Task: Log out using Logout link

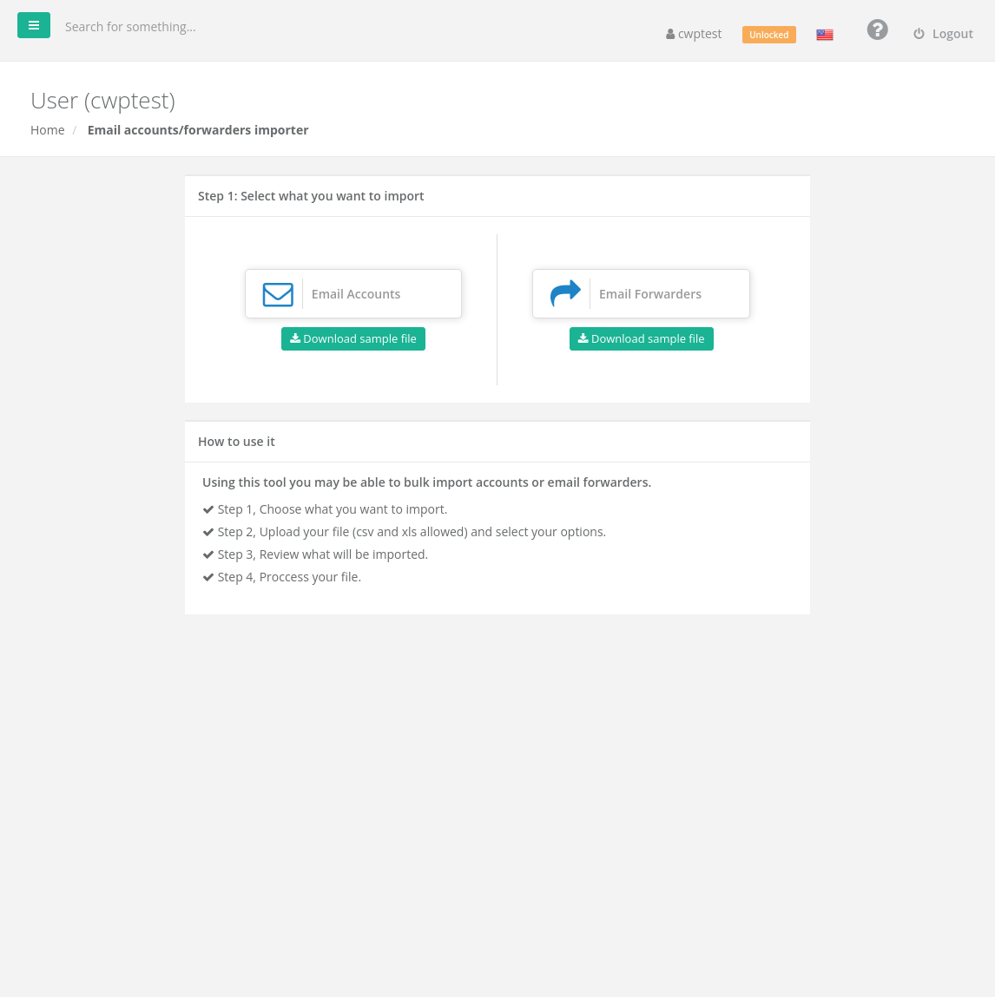Action: [943, 34]
